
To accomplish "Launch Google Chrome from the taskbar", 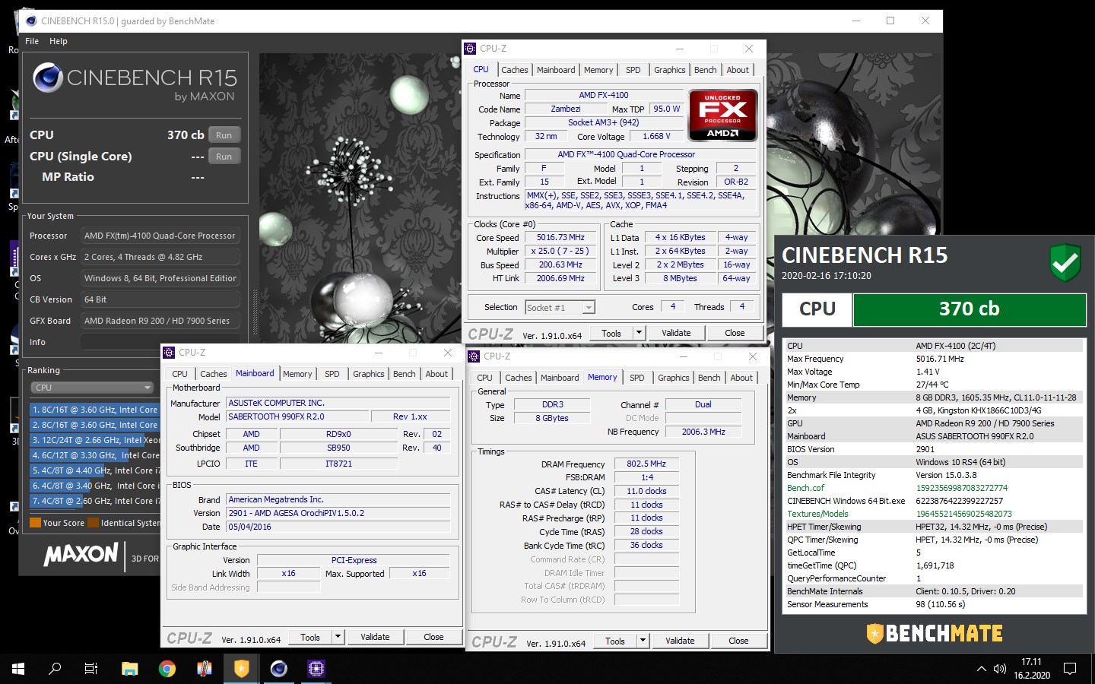I will click(x=167, y=669).
